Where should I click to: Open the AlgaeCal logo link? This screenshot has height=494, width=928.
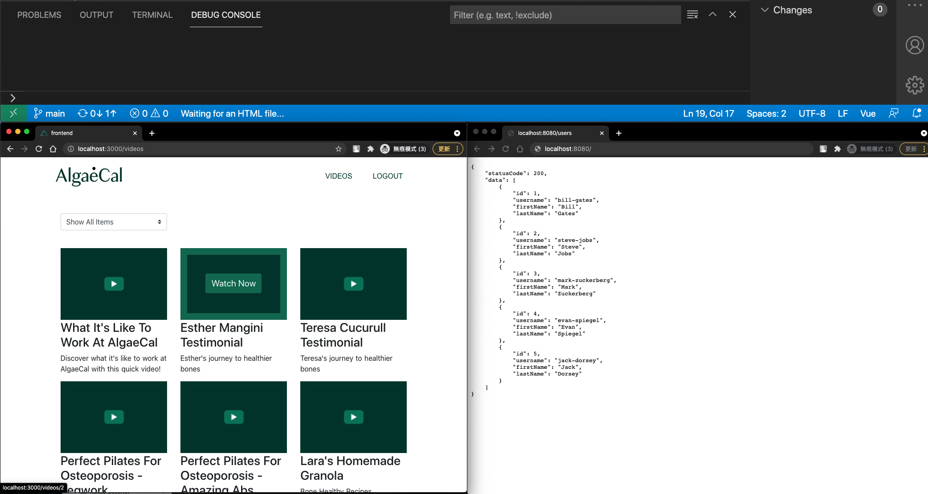pos(89,176)
